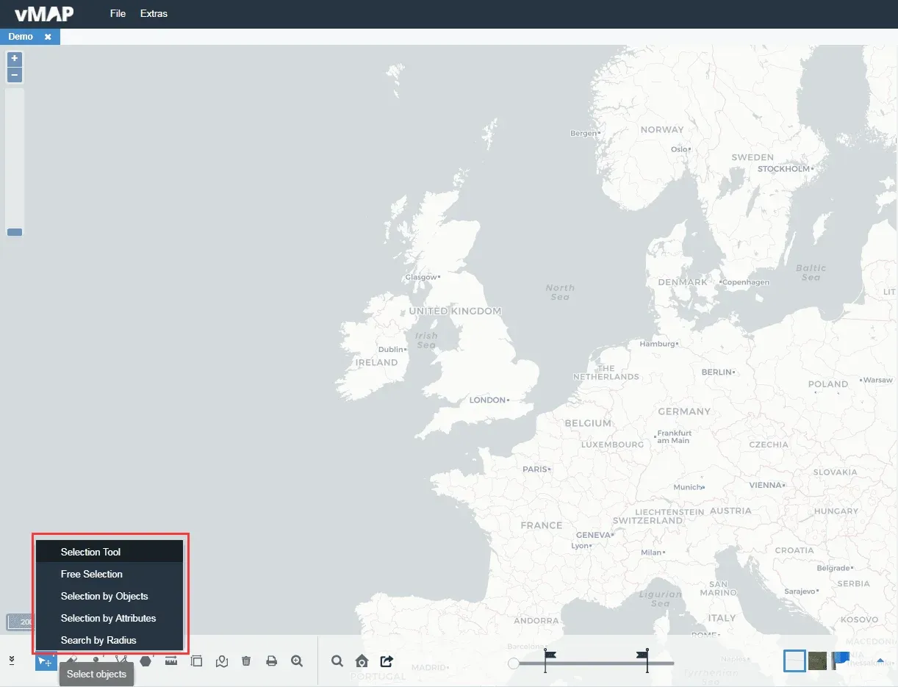Click the Hamburg city label
The height and width of the screenshot is (687, 898).
(x=657, y=344)
